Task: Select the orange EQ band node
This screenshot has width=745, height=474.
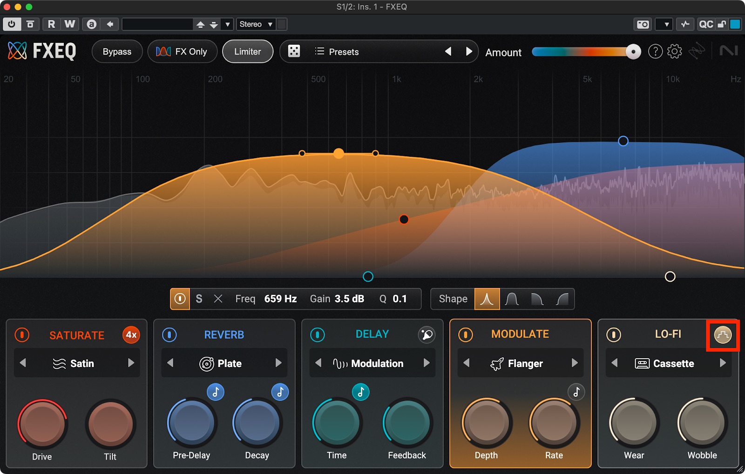Action: click(x=339, y=154)
